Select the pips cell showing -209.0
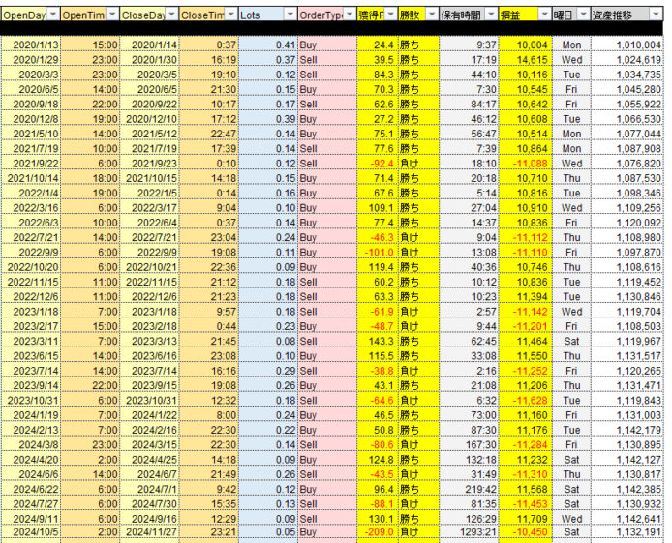 pyautogui.click(x=379, y=532)
